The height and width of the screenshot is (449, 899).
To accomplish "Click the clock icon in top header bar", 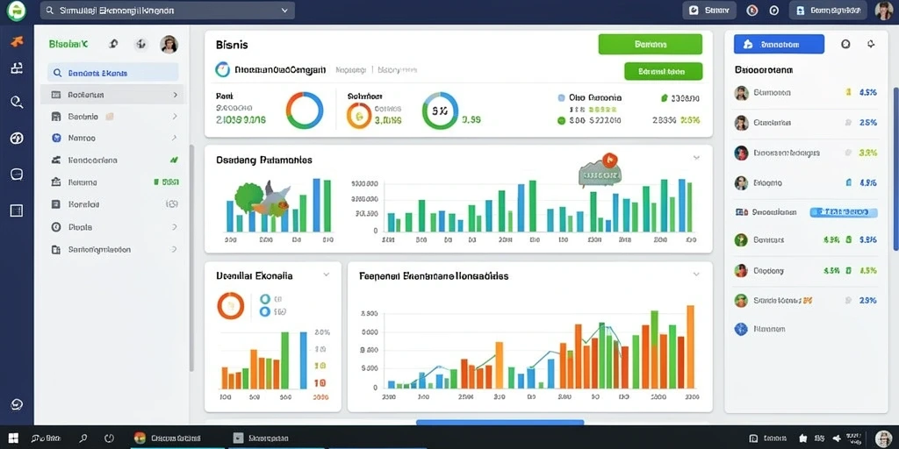I will click(x=774, y=11).
